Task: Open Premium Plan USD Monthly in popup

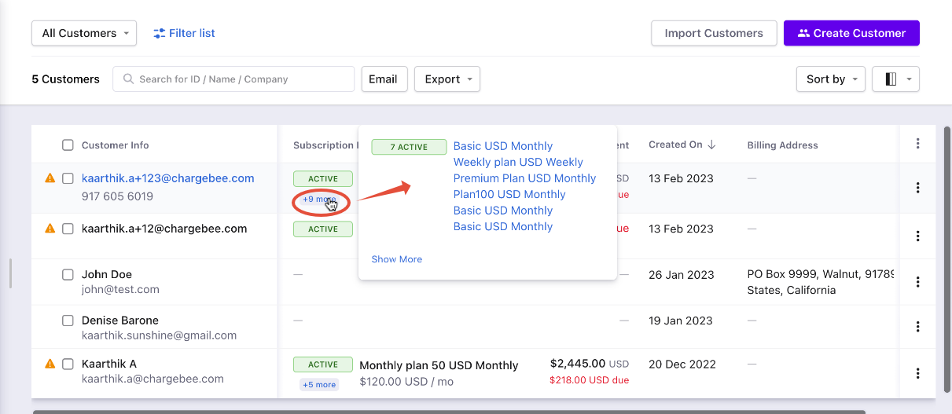Action: [524, 178]
